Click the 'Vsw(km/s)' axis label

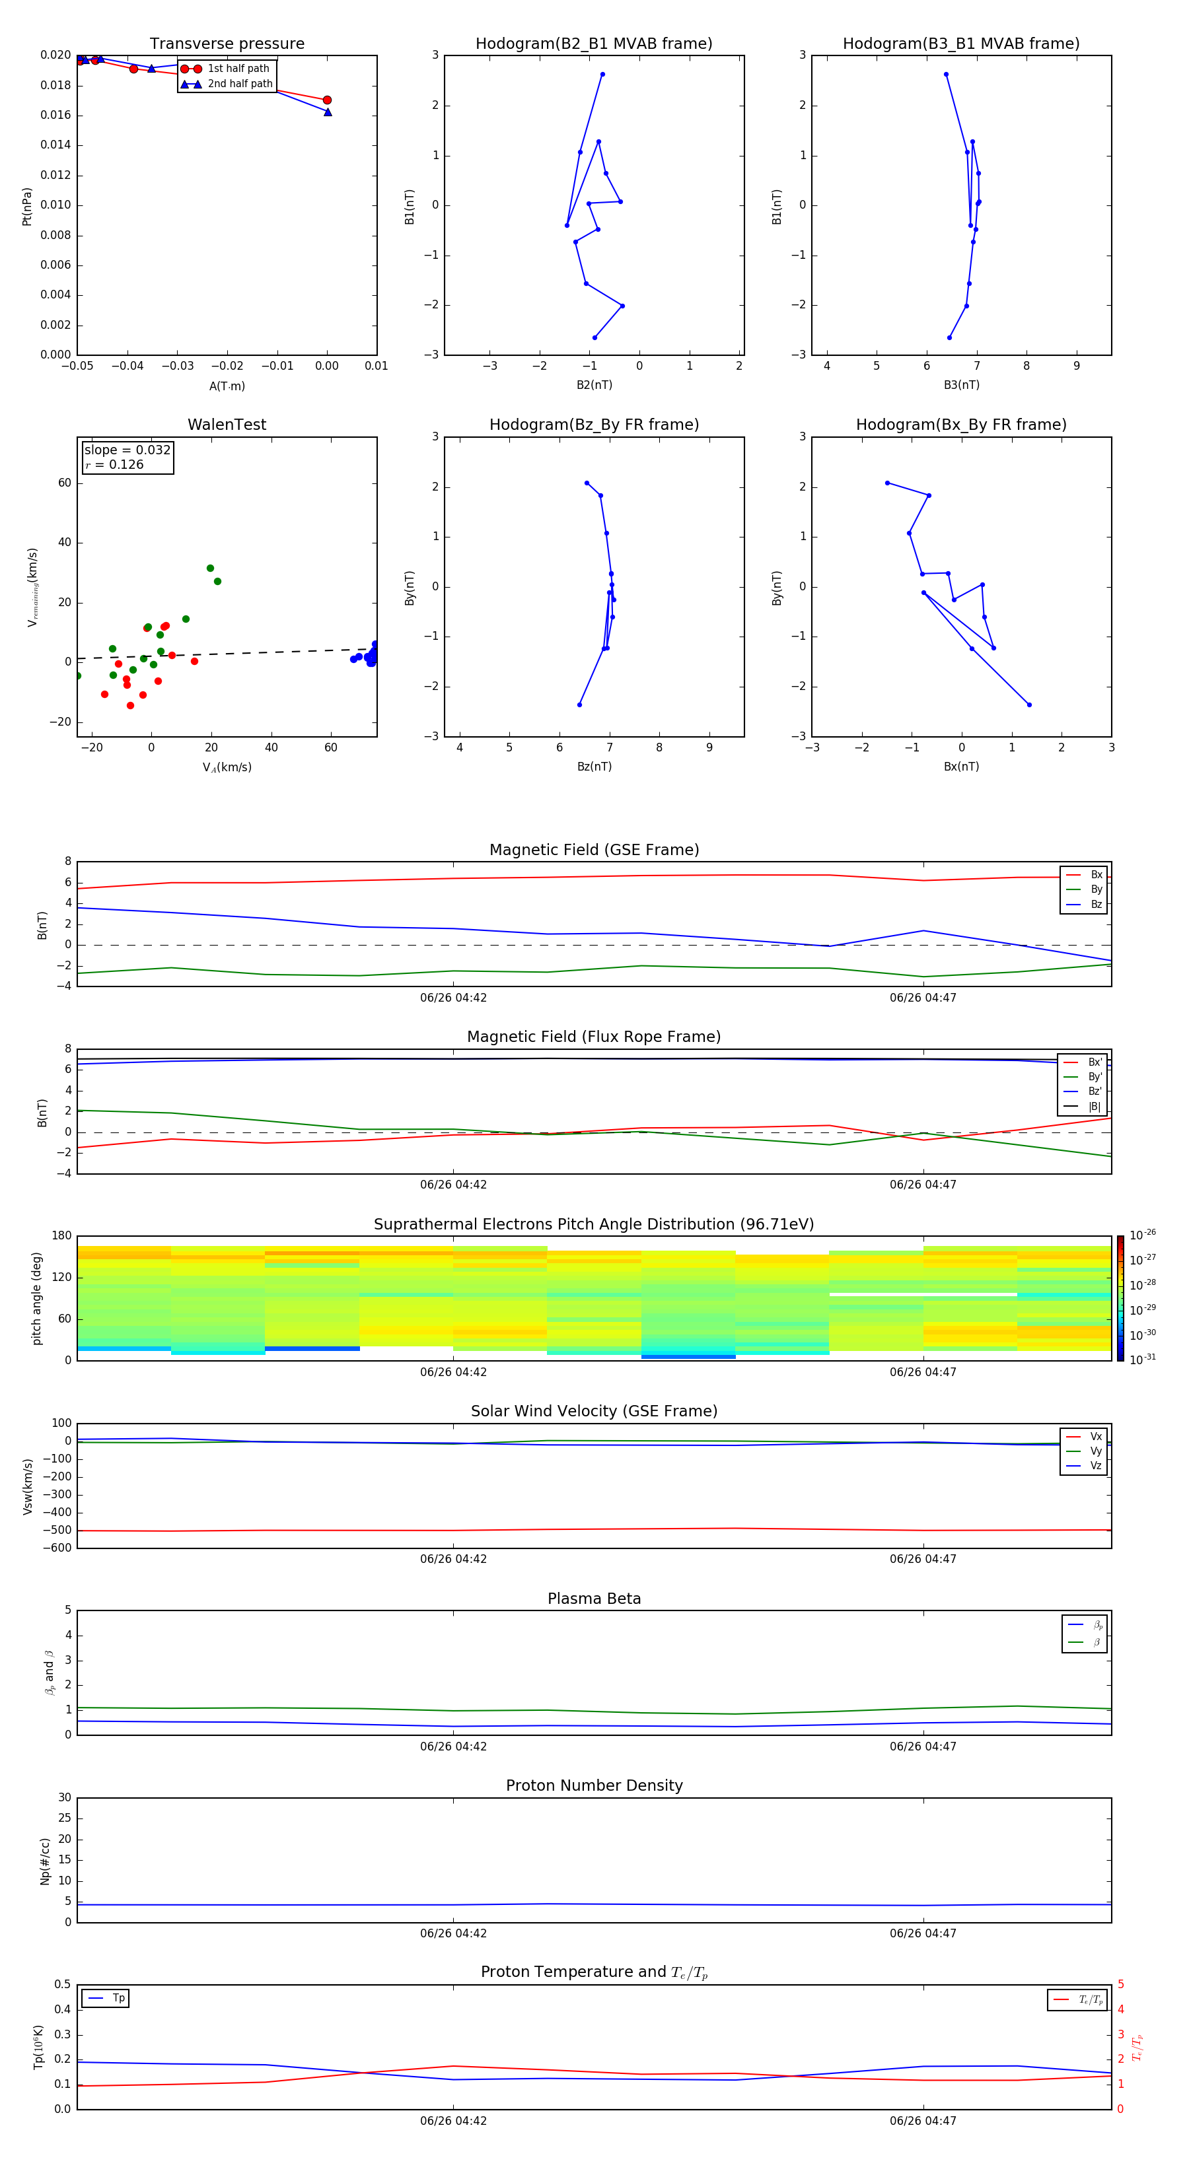coord(28,1486)
